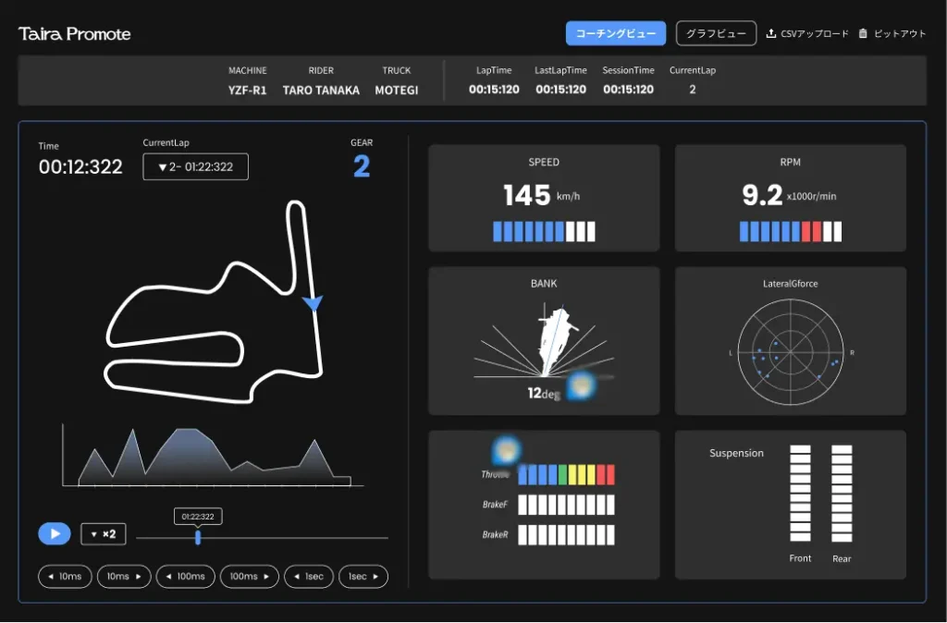The height and width of the screenshot is (623, 947).
Task: Switch to グラフビュー view
Action: point(716,34)
